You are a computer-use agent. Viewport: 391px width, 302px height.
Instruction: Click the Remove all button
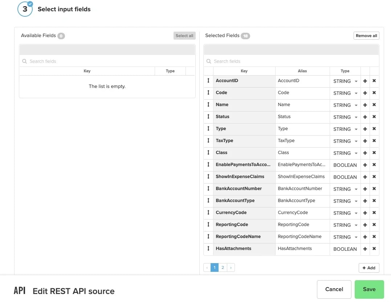coord(366,36)
